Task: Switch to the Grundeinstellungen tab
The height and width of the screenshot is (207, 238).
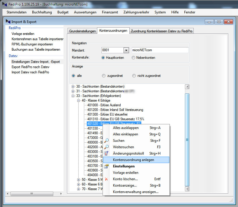Action: 82,31
